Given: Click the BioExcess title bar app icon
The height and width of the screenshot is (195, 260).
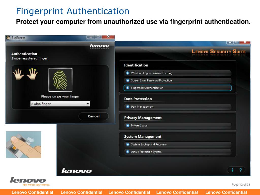Looking at the screenshot, I should [8, 38].
